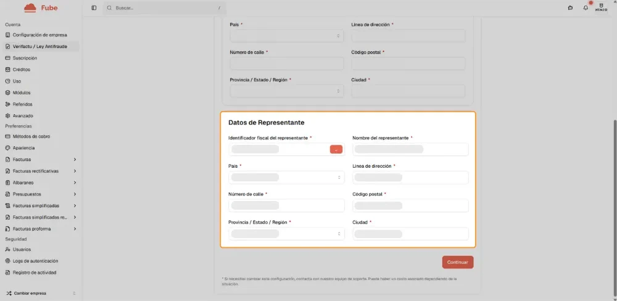Image resolution: width=617 pixels, height=301 pixels.
Task: Open representative Provincia / Estado / Región dropdown
Action: 286,234
